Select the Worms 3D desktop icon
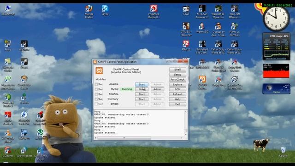This screenshot has height=166, width=295. (202, 28)
